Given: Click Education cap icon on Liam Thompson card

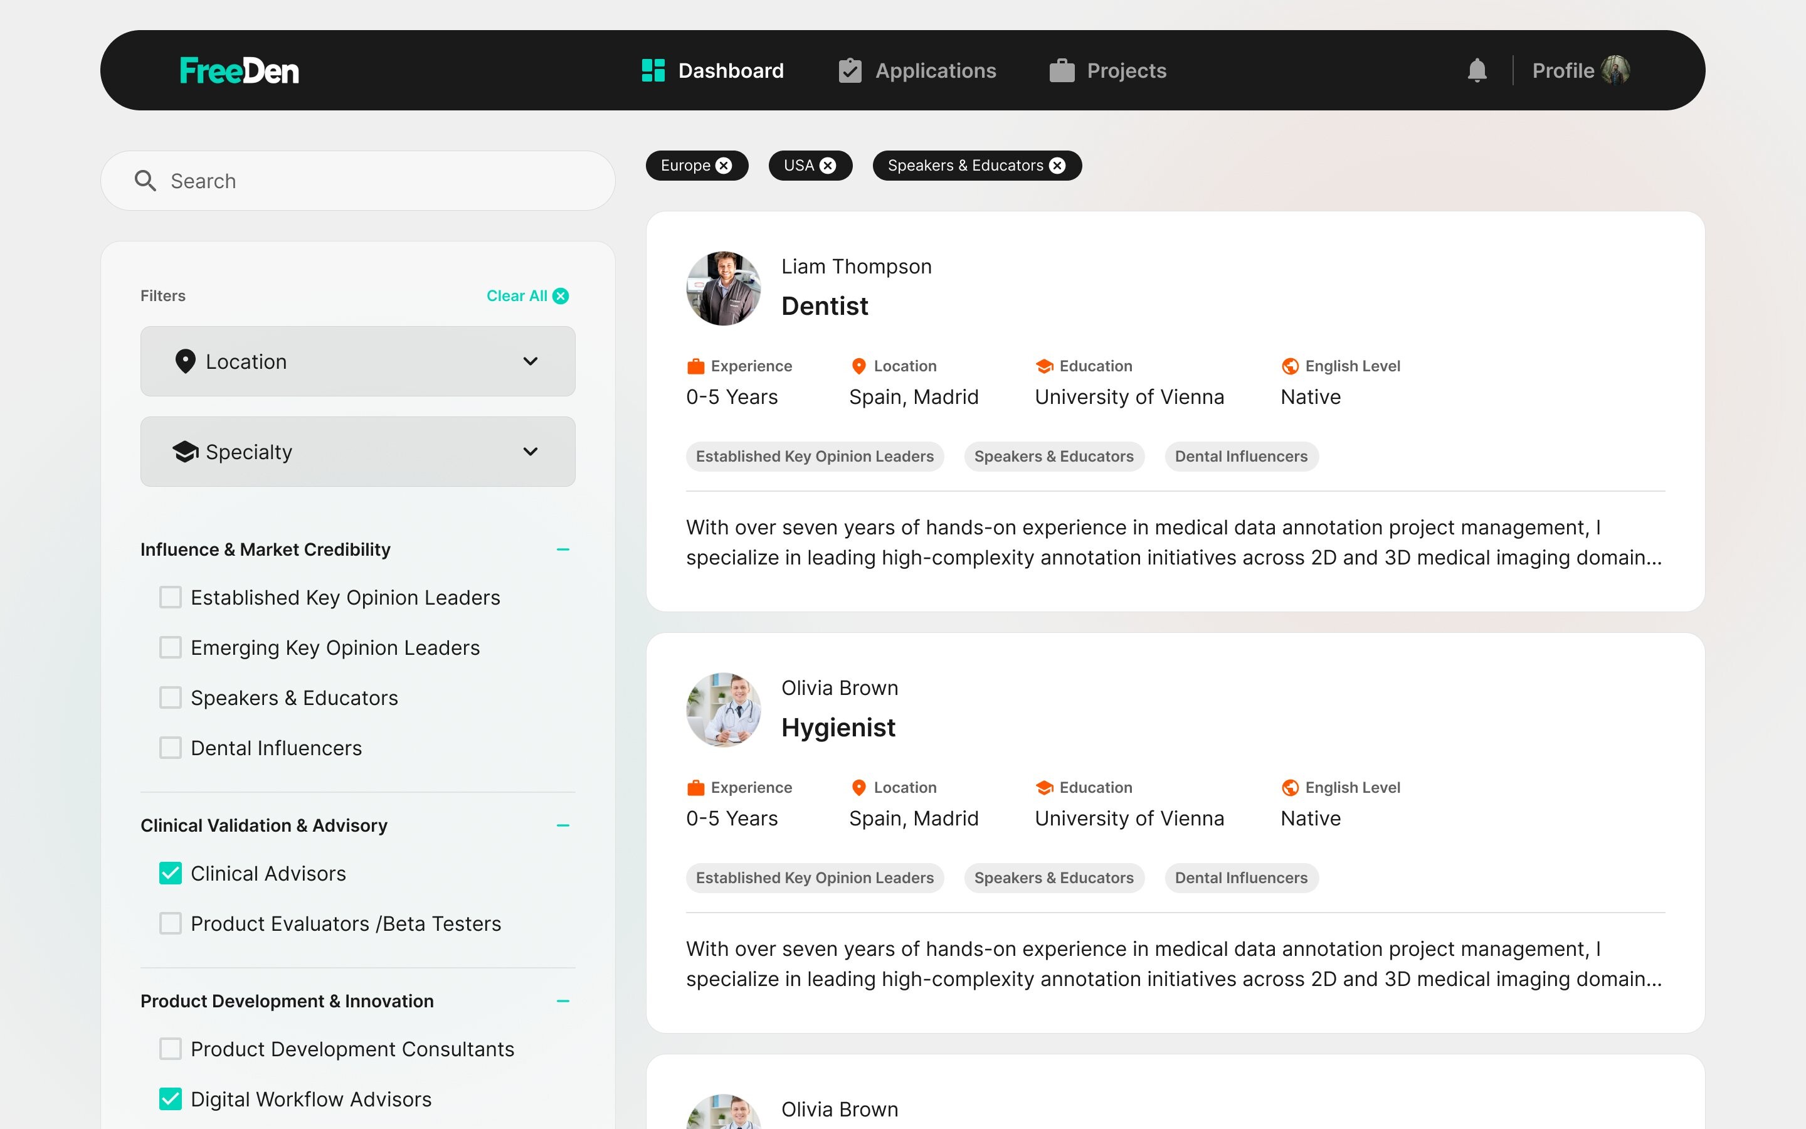Looking at the screenshot, I should (1044, 366).
